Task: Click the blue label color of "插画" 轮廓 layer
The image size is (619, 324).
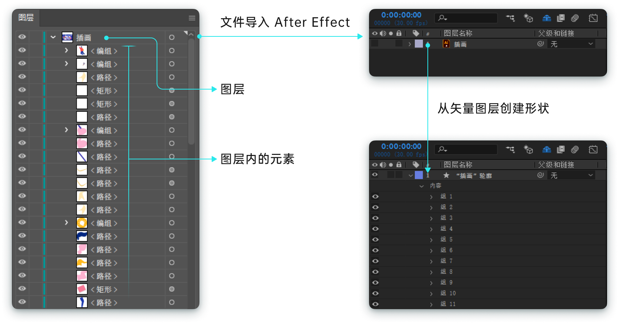Action: tap(419, 175)
